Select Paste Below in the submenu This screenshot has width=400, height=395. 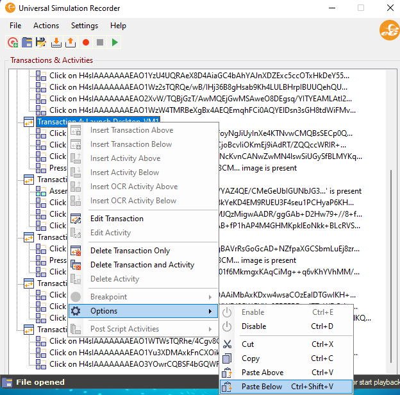[x=262, y=387]
